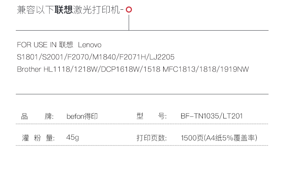This screenshot has height=171, width=284.
Task: Click the heading 兼容以下联想激光打印机
Action: tap(70, 10)
